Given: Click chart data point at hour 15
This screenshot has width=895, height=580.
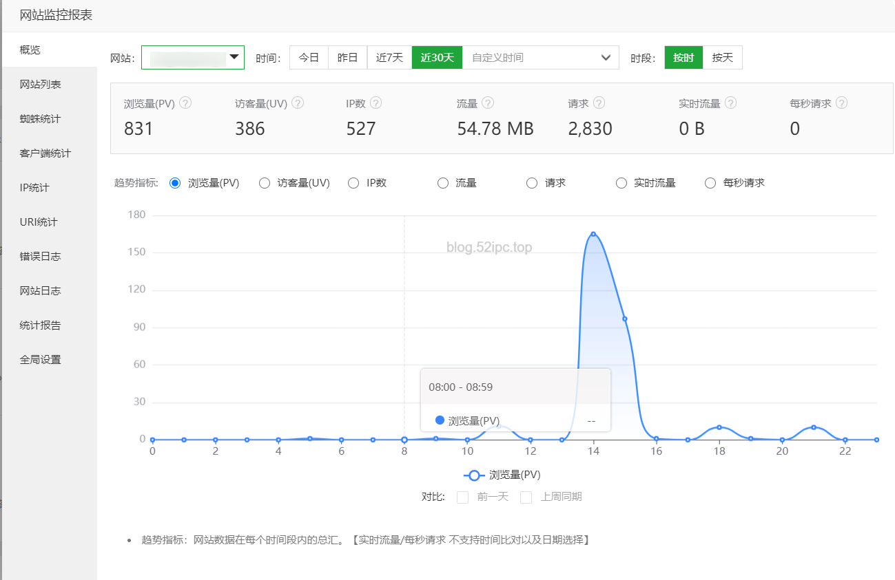Looking at the screenshot, I should coord(625,319).
